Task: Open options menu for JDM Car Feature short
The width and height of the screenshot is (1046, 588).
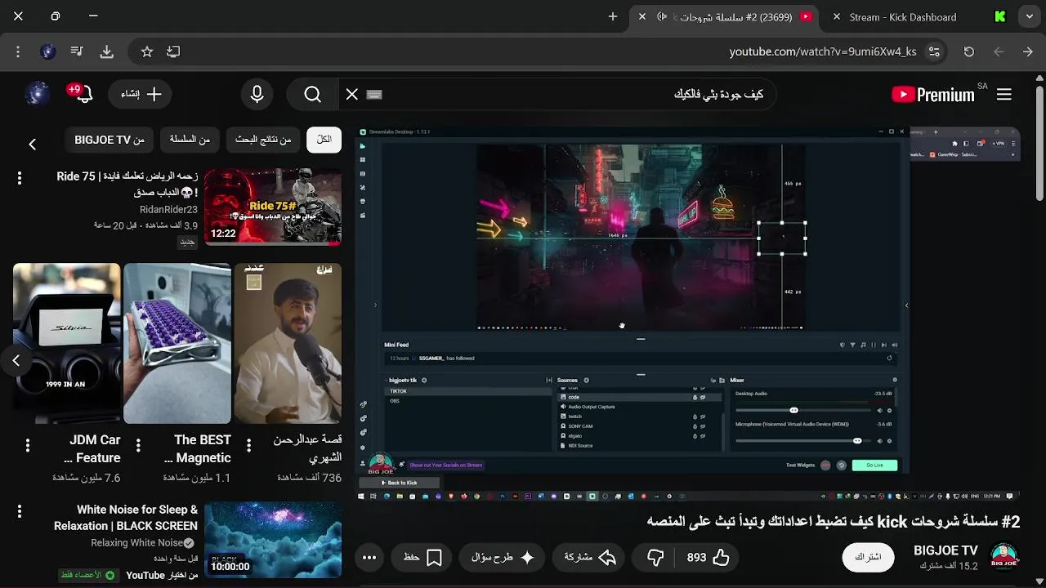Action: (x=28, y=445)
